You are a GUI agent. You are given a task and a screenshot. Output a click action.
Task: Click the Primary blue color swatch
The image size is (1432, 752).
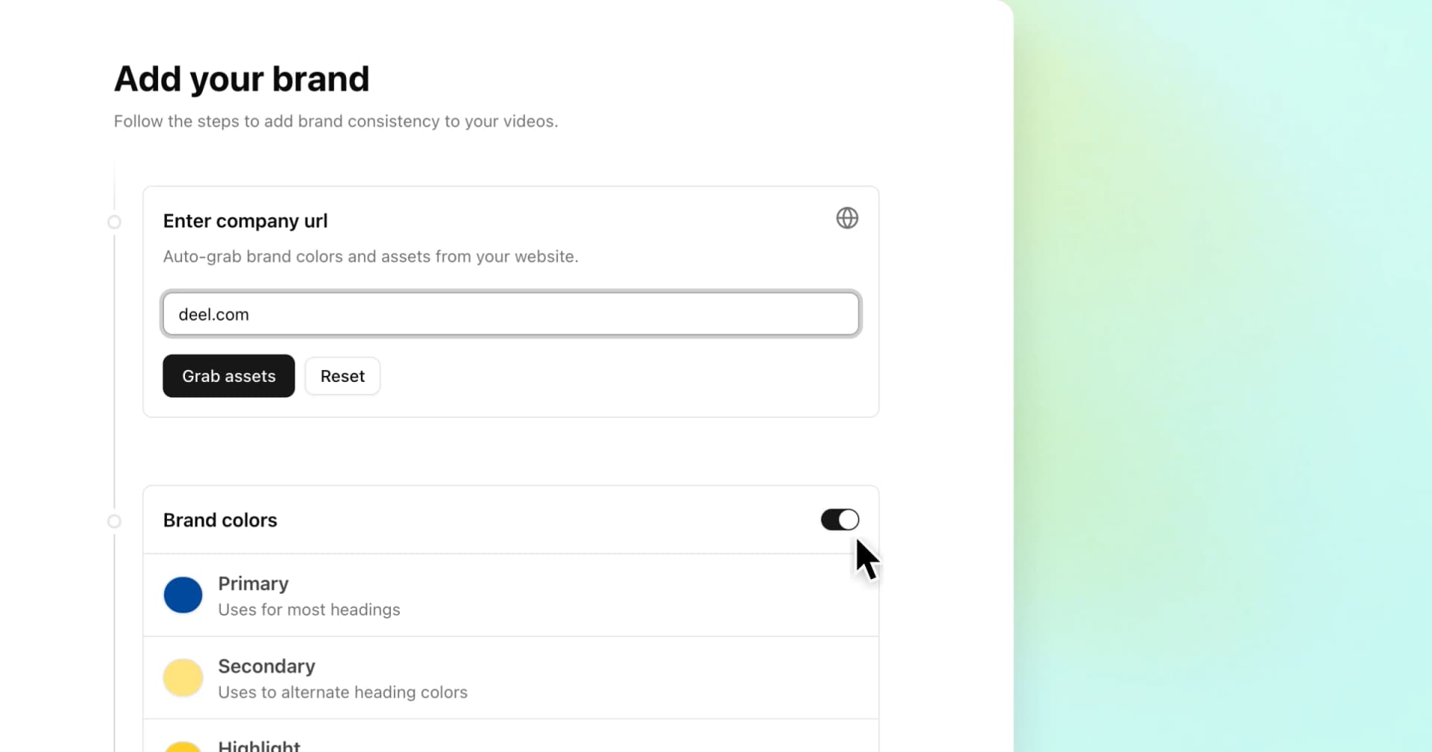[x=182, y=595]
